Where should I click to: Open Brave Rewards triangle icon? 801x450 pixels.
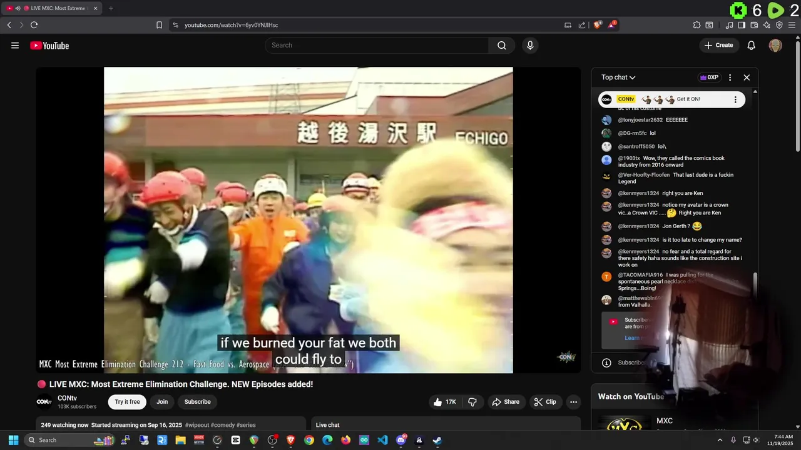point(612,25)
